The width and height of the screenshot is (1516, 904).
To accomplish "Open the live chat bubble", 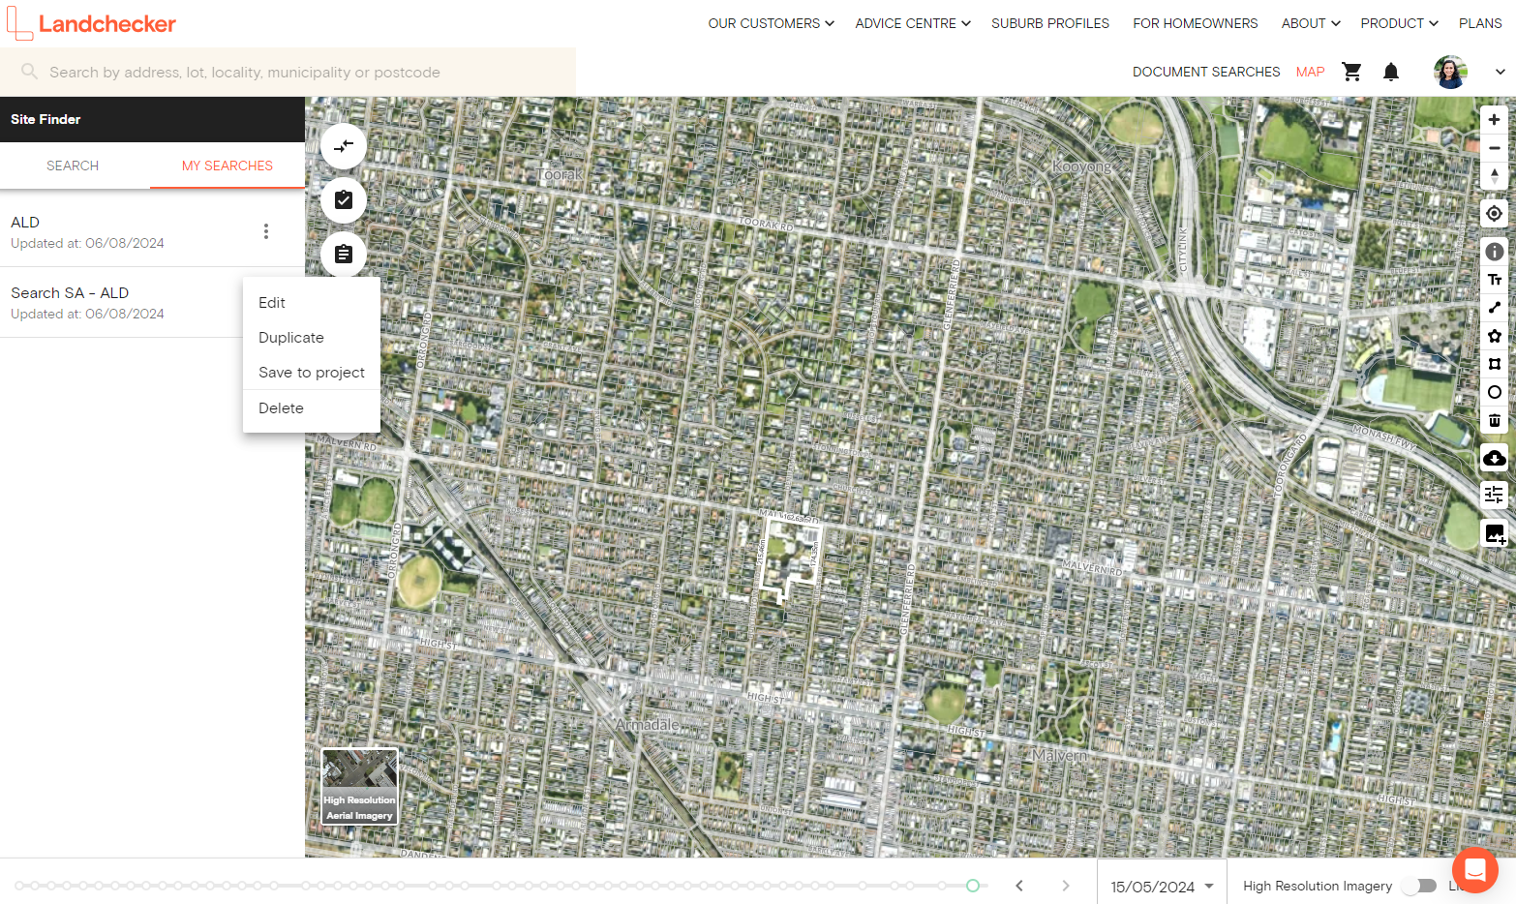I will pos(1475,870).
